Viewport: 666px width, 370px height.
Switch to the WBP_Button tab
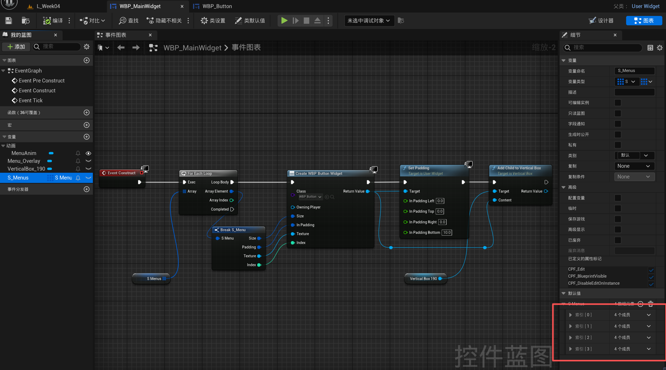coord(217,6)
